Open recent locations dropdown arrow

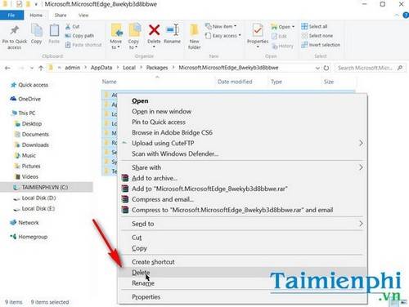tap(32, 68)
